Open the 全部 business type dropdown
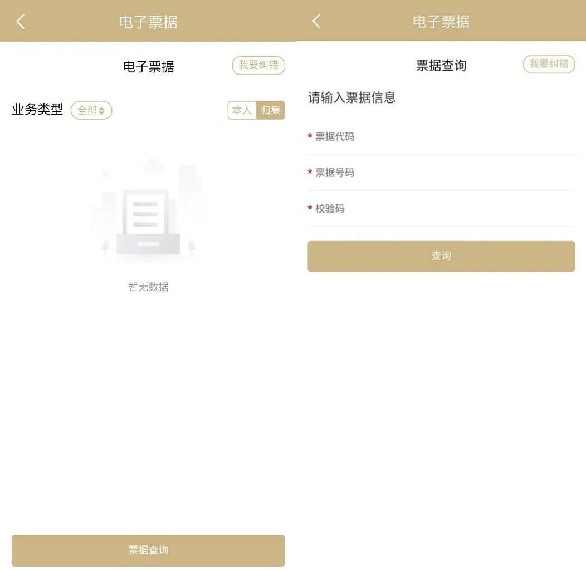Viewport: 586px width, 571px height. 91,110
